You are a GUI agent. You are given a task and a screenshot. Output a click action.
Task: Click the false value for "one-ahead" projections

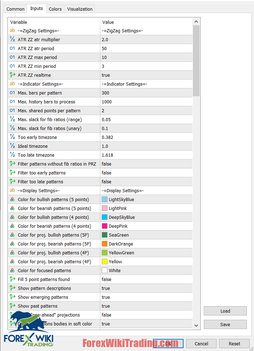(x=106, y=315)
